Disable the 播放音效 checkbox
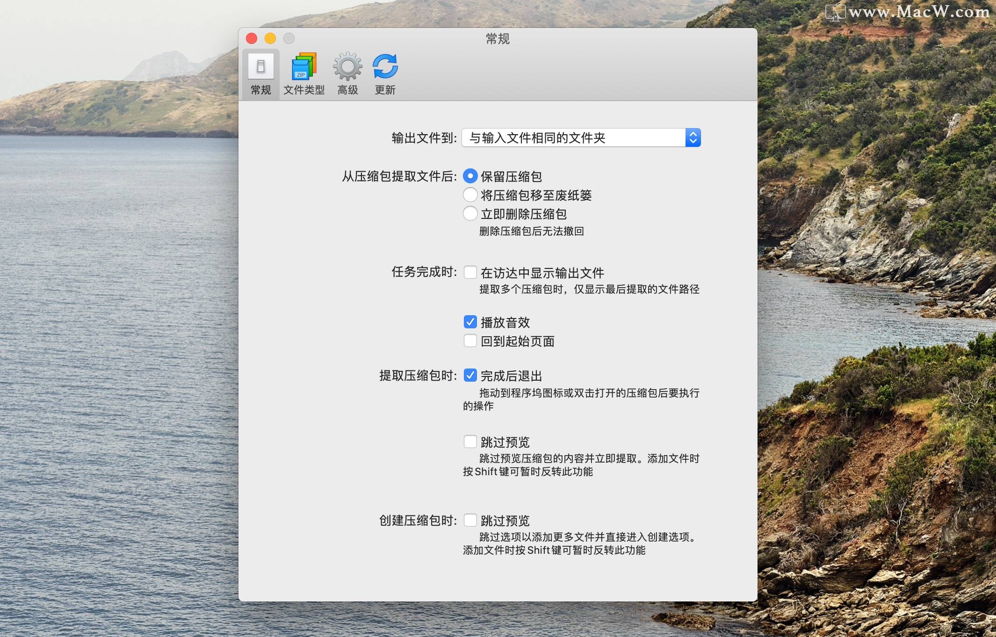This screenshot has width=996, height=637. [470, 322]
